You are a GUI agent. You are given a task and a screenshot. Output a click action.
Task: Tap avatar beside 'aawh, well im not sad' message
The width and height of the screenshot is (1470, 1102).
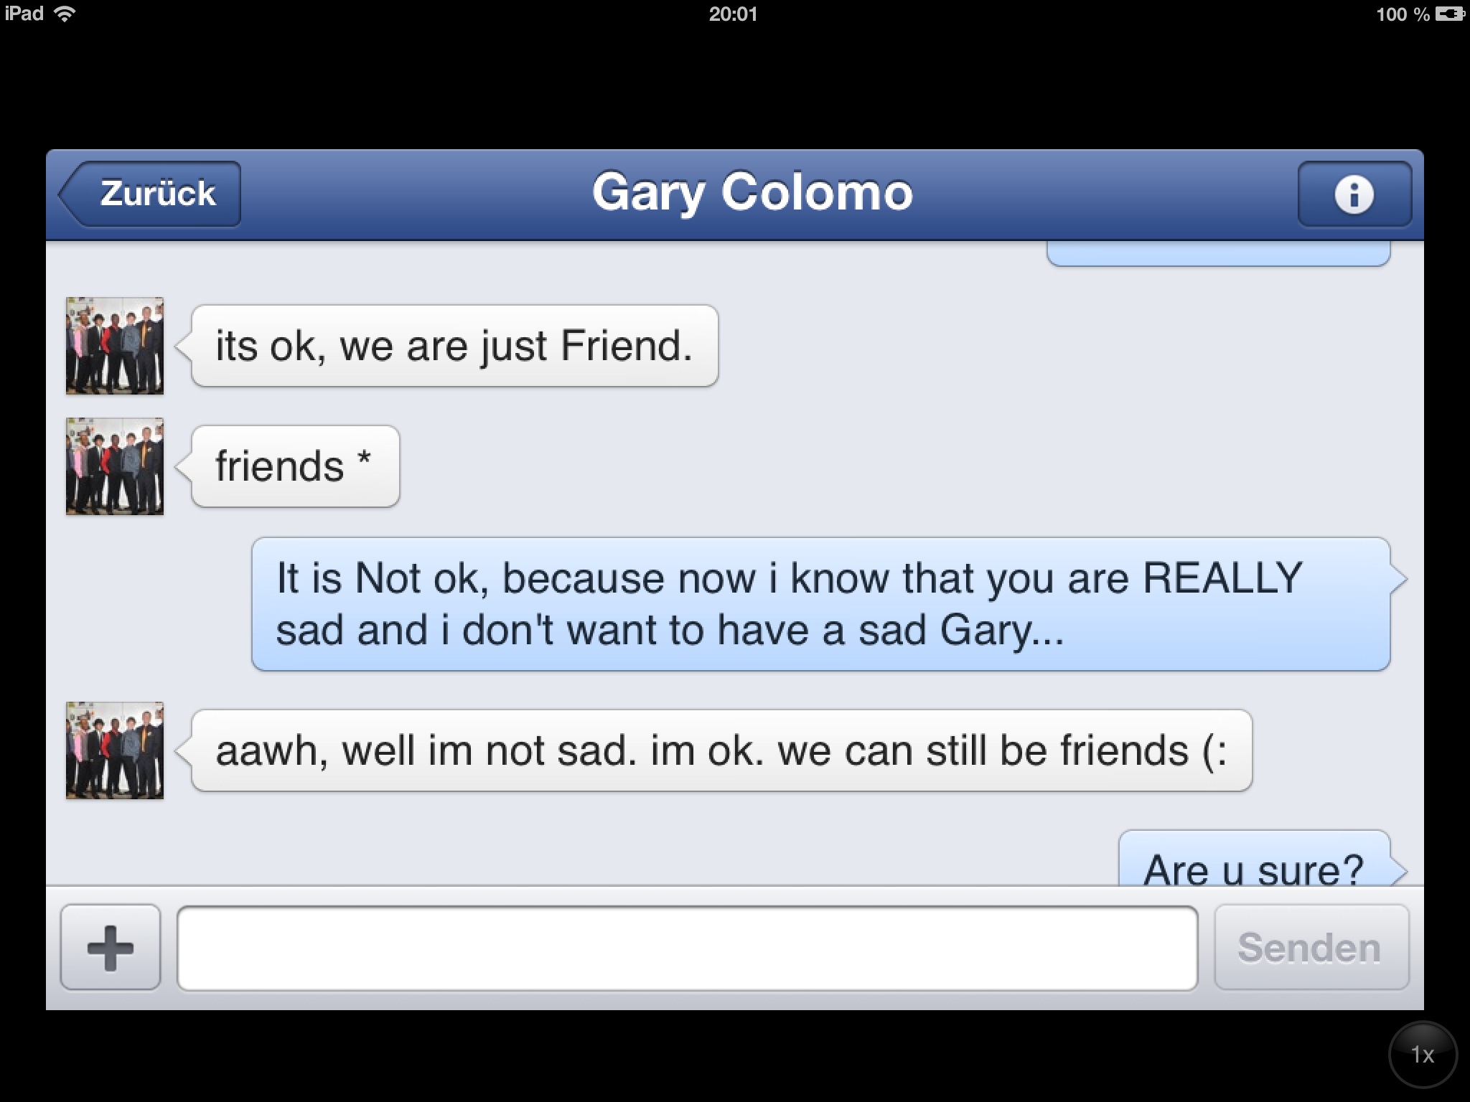[115, 750]
